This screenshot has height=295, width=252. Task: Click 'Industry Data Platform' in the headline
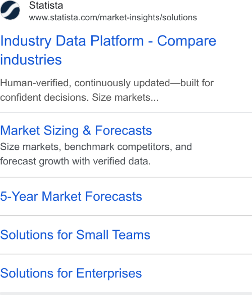72,41
